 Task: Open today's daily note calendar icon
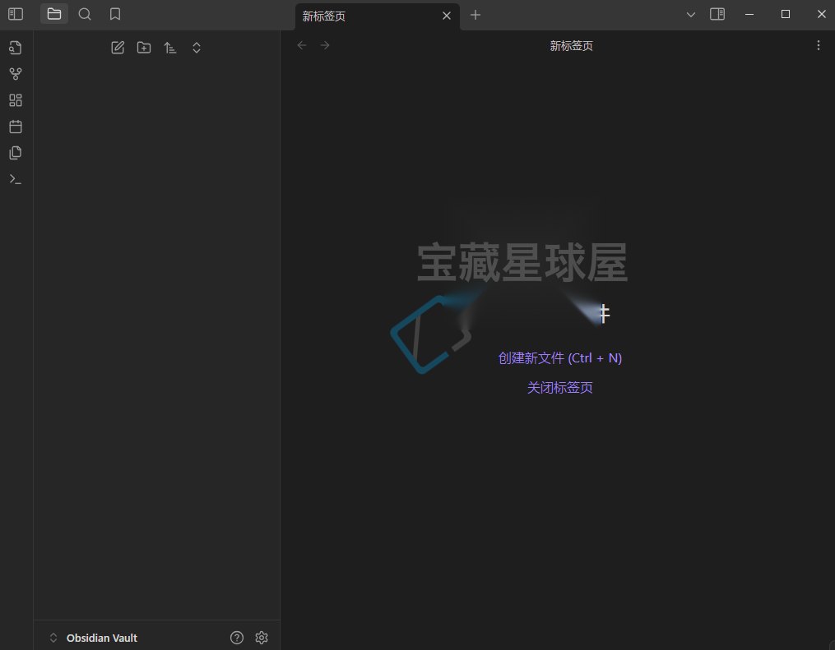16,127
